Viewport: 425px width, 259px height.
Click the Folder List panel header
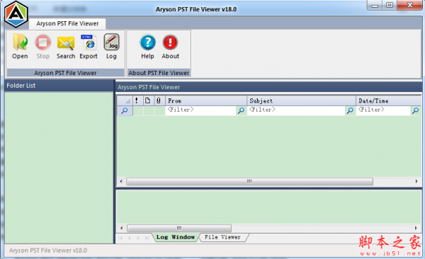pos(59,86)
